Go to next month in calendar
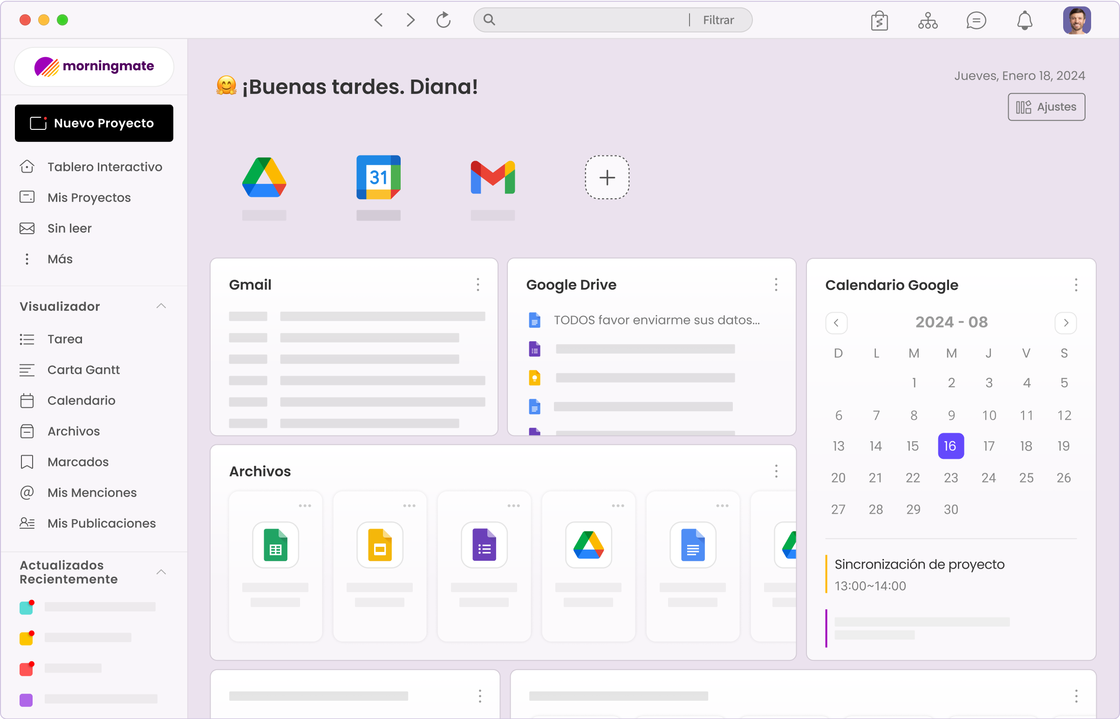This screenshot has height=719, width=1120. (1066, 323)
